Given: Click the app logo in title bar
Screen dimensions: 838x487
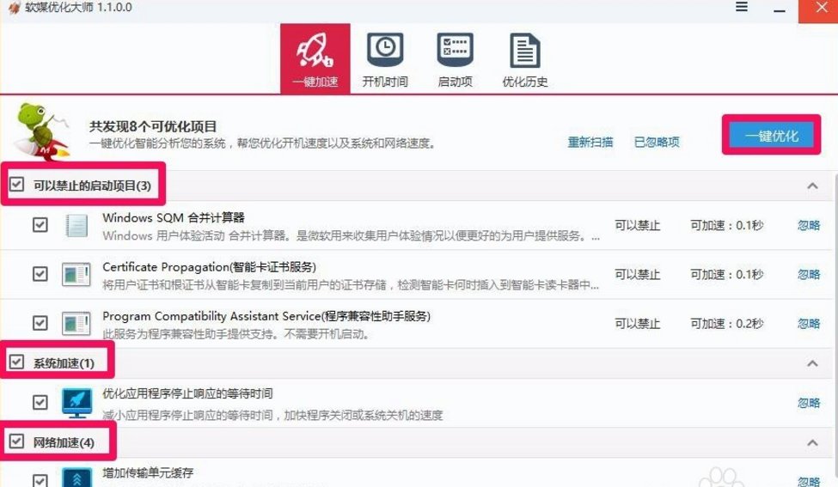Looking at the screenshot, I should coord(14,8).
